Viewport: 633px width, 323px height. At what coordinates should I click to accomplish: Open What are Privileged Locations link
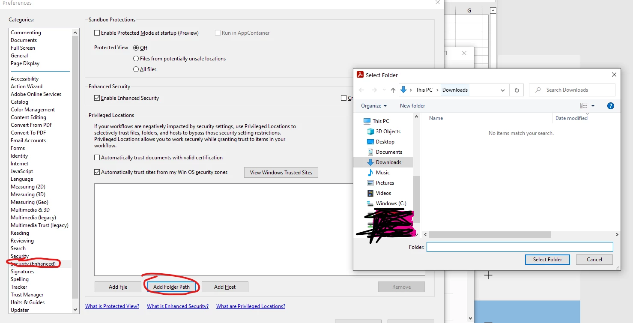pyautogui.click(x=251, y=306)
